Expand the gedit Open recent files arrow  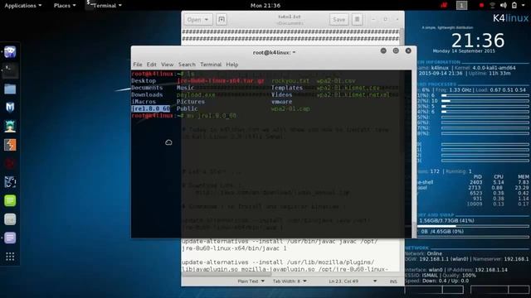(x=207, y=19)
